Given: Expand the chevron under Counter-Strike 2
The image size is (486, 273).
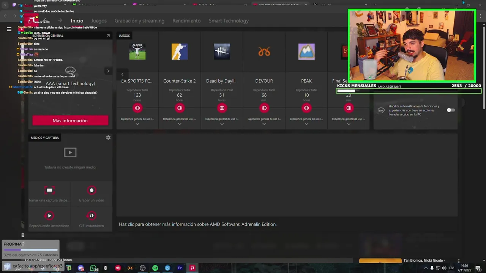Looking at the screenshot, I should tap(180, 124).
